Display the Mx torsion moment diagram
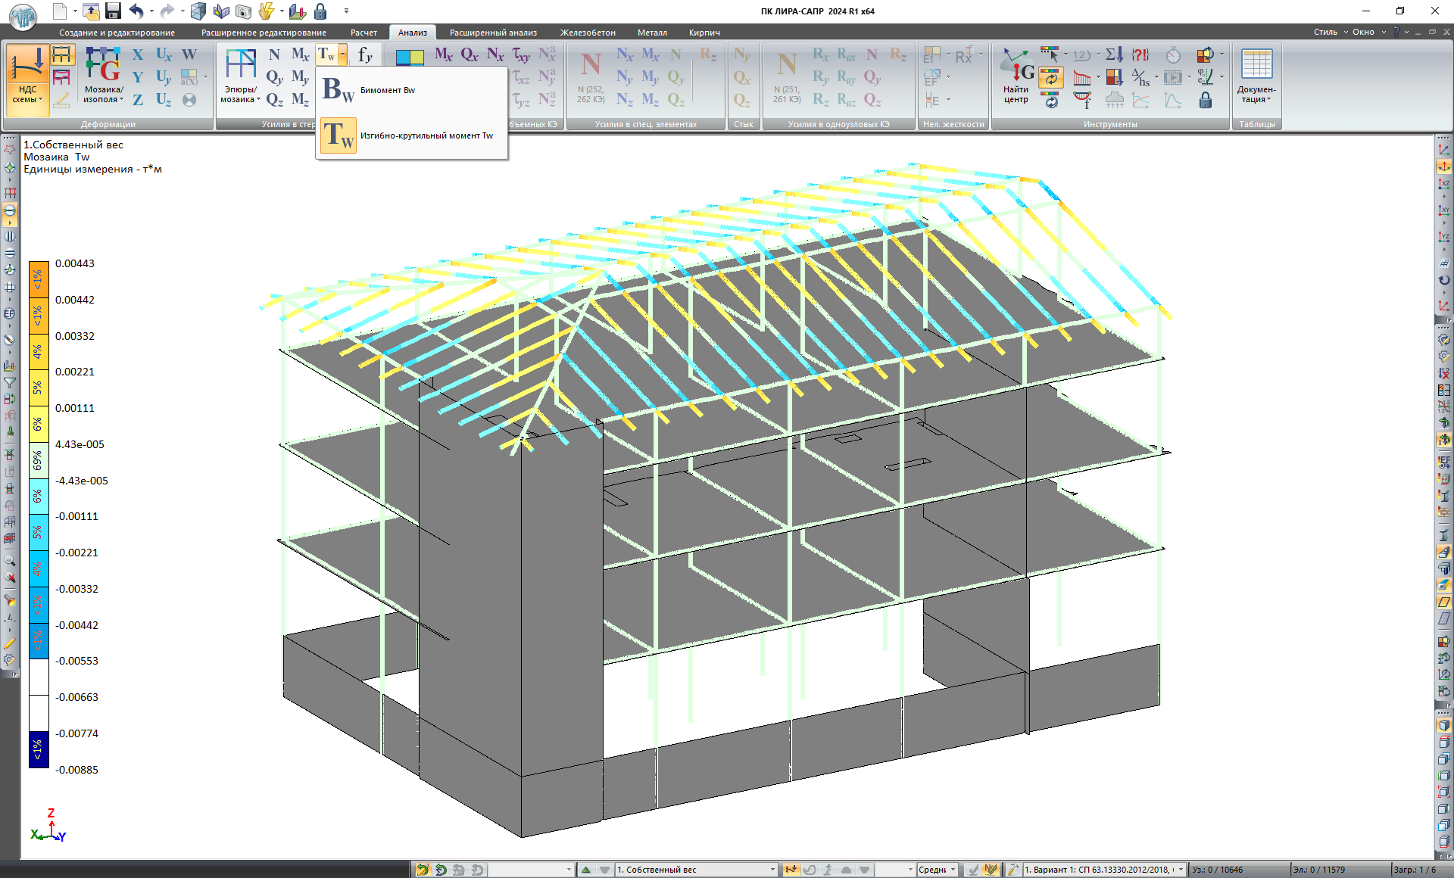The image size is (1454, 878). [300, 54]
